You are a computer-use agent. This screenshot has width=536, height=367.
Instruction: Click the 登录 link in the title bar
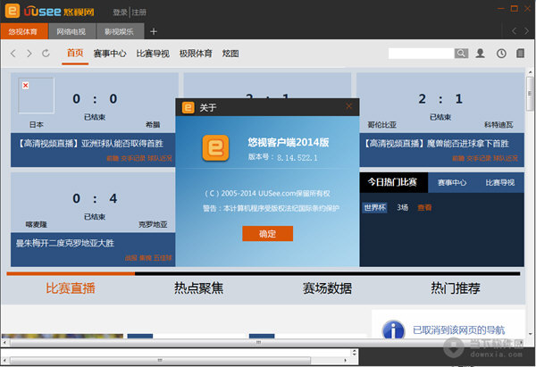pyautogui.click(x=120, y=13)
